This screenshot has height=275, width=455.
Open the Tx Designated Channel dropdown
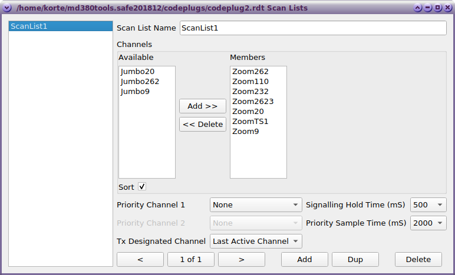(x=256, y=242)
